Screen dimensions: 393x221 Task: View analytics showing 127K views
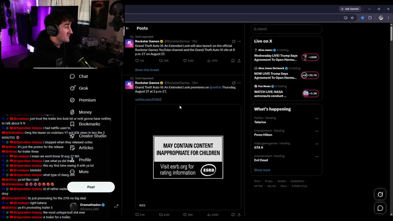coord(212,61)
